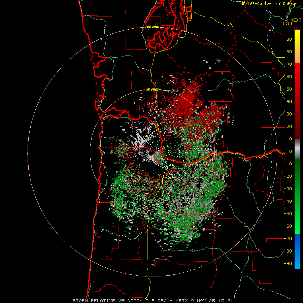The height and width of the screenshot is (303, 303).
Task: Click the 90 value on velocity scale
Action: [289, 39]
